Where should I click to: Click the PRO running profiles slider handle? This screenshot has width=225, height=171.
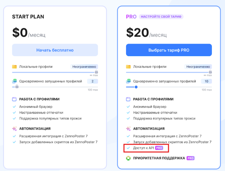click(x=136, y=87)
